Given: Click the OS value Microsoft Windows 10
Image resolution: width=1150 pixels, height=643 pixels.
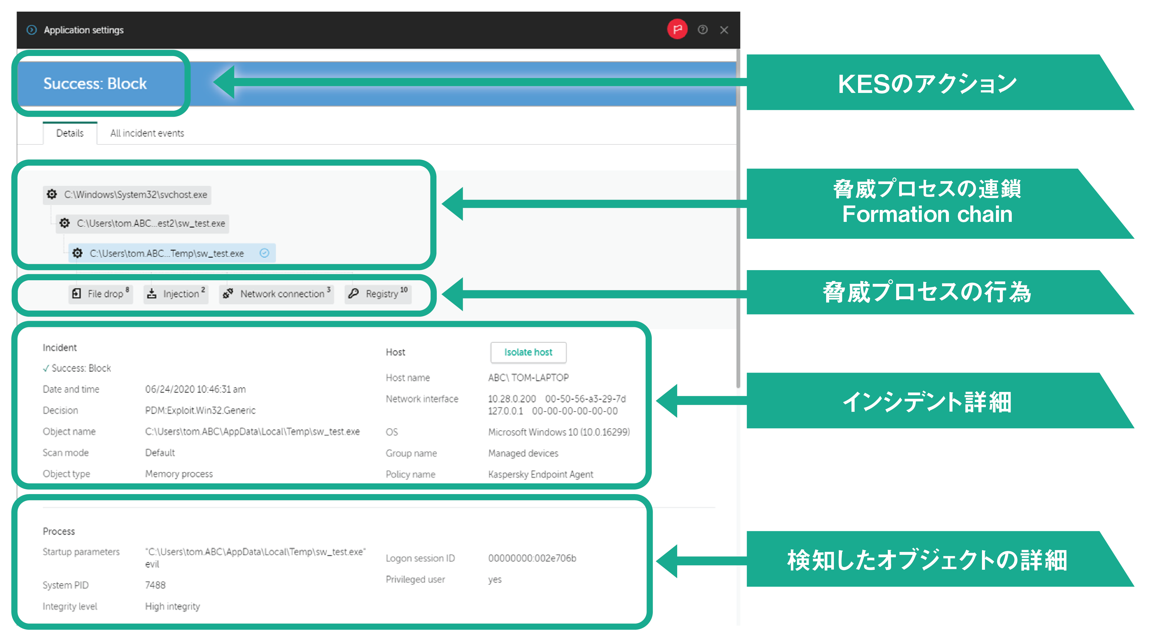Looking at the screenshot, I should coord(559,432).
